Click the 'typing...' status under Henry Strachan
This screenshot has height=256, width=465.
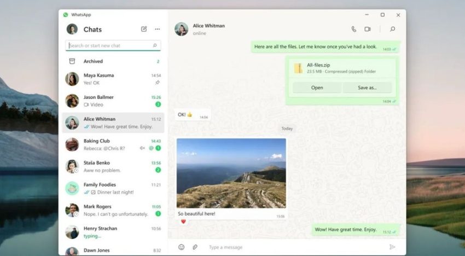(92, 236)
